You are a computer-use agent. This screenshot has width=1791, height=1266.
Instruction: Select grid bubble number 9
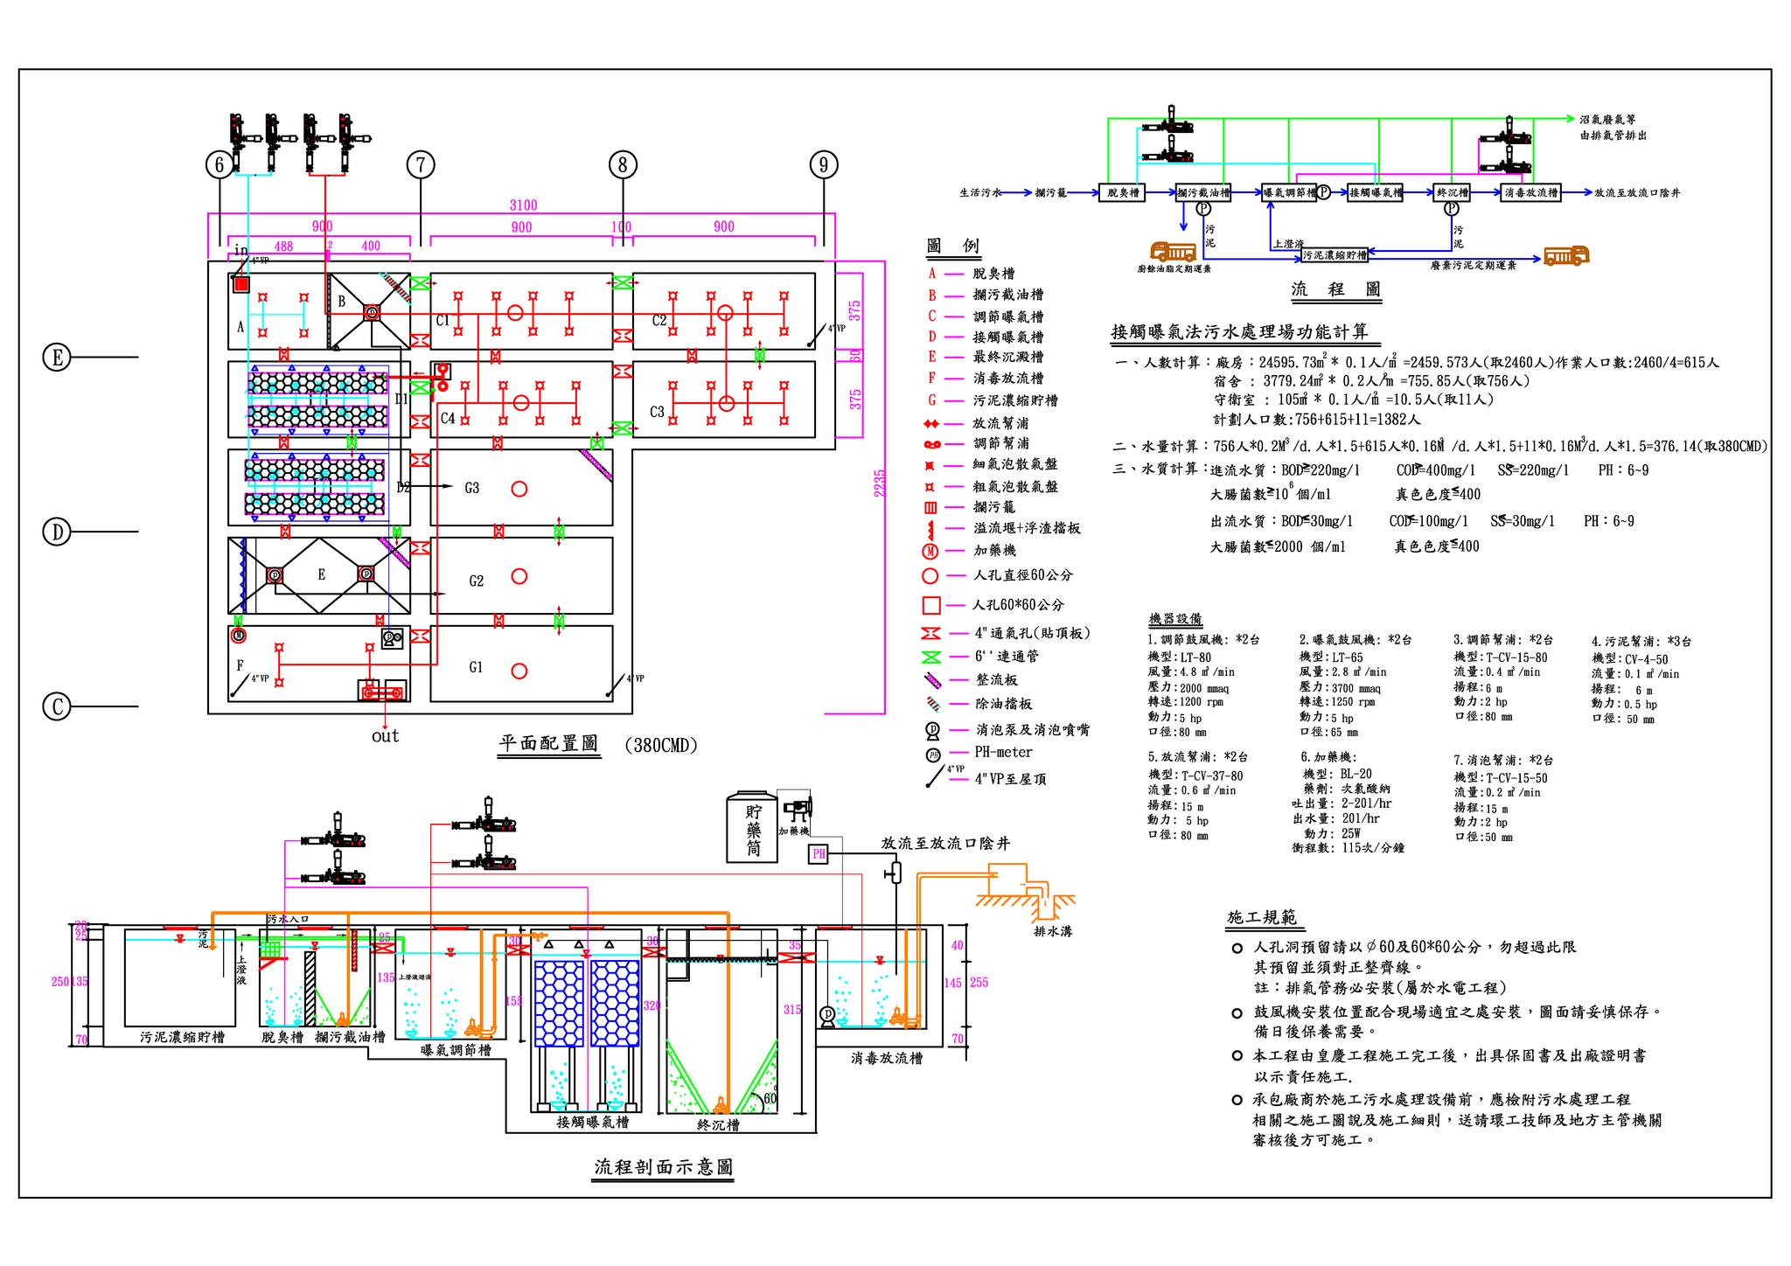point(824,164)
